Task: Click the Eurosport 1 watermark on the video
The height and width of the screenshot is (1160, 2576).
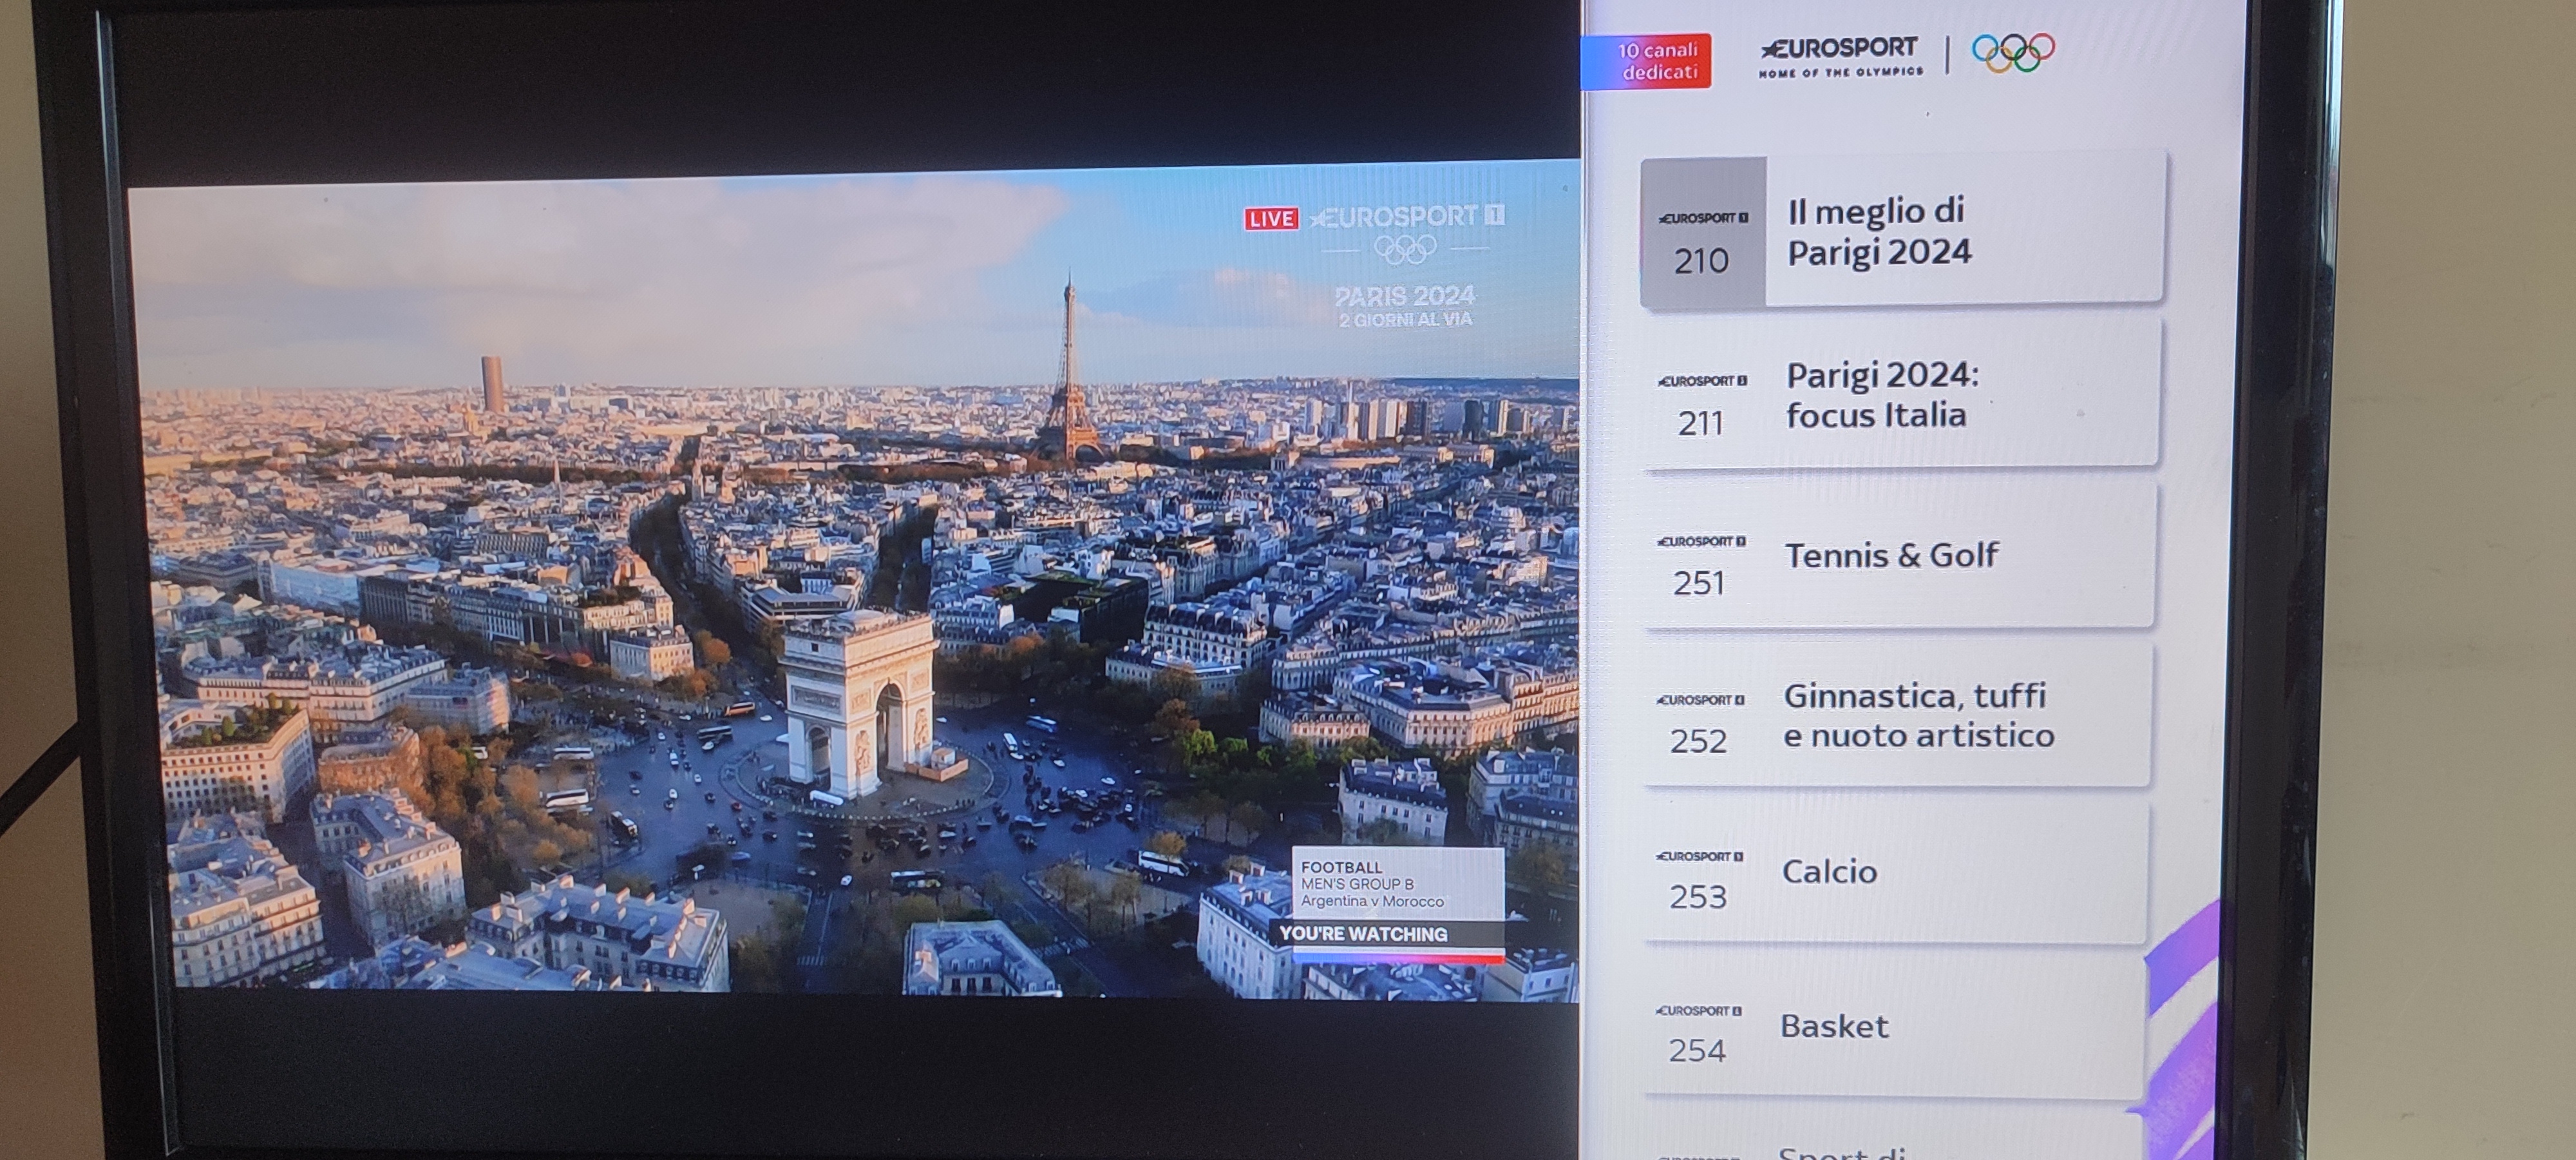Action: [x=1407, y=216]
